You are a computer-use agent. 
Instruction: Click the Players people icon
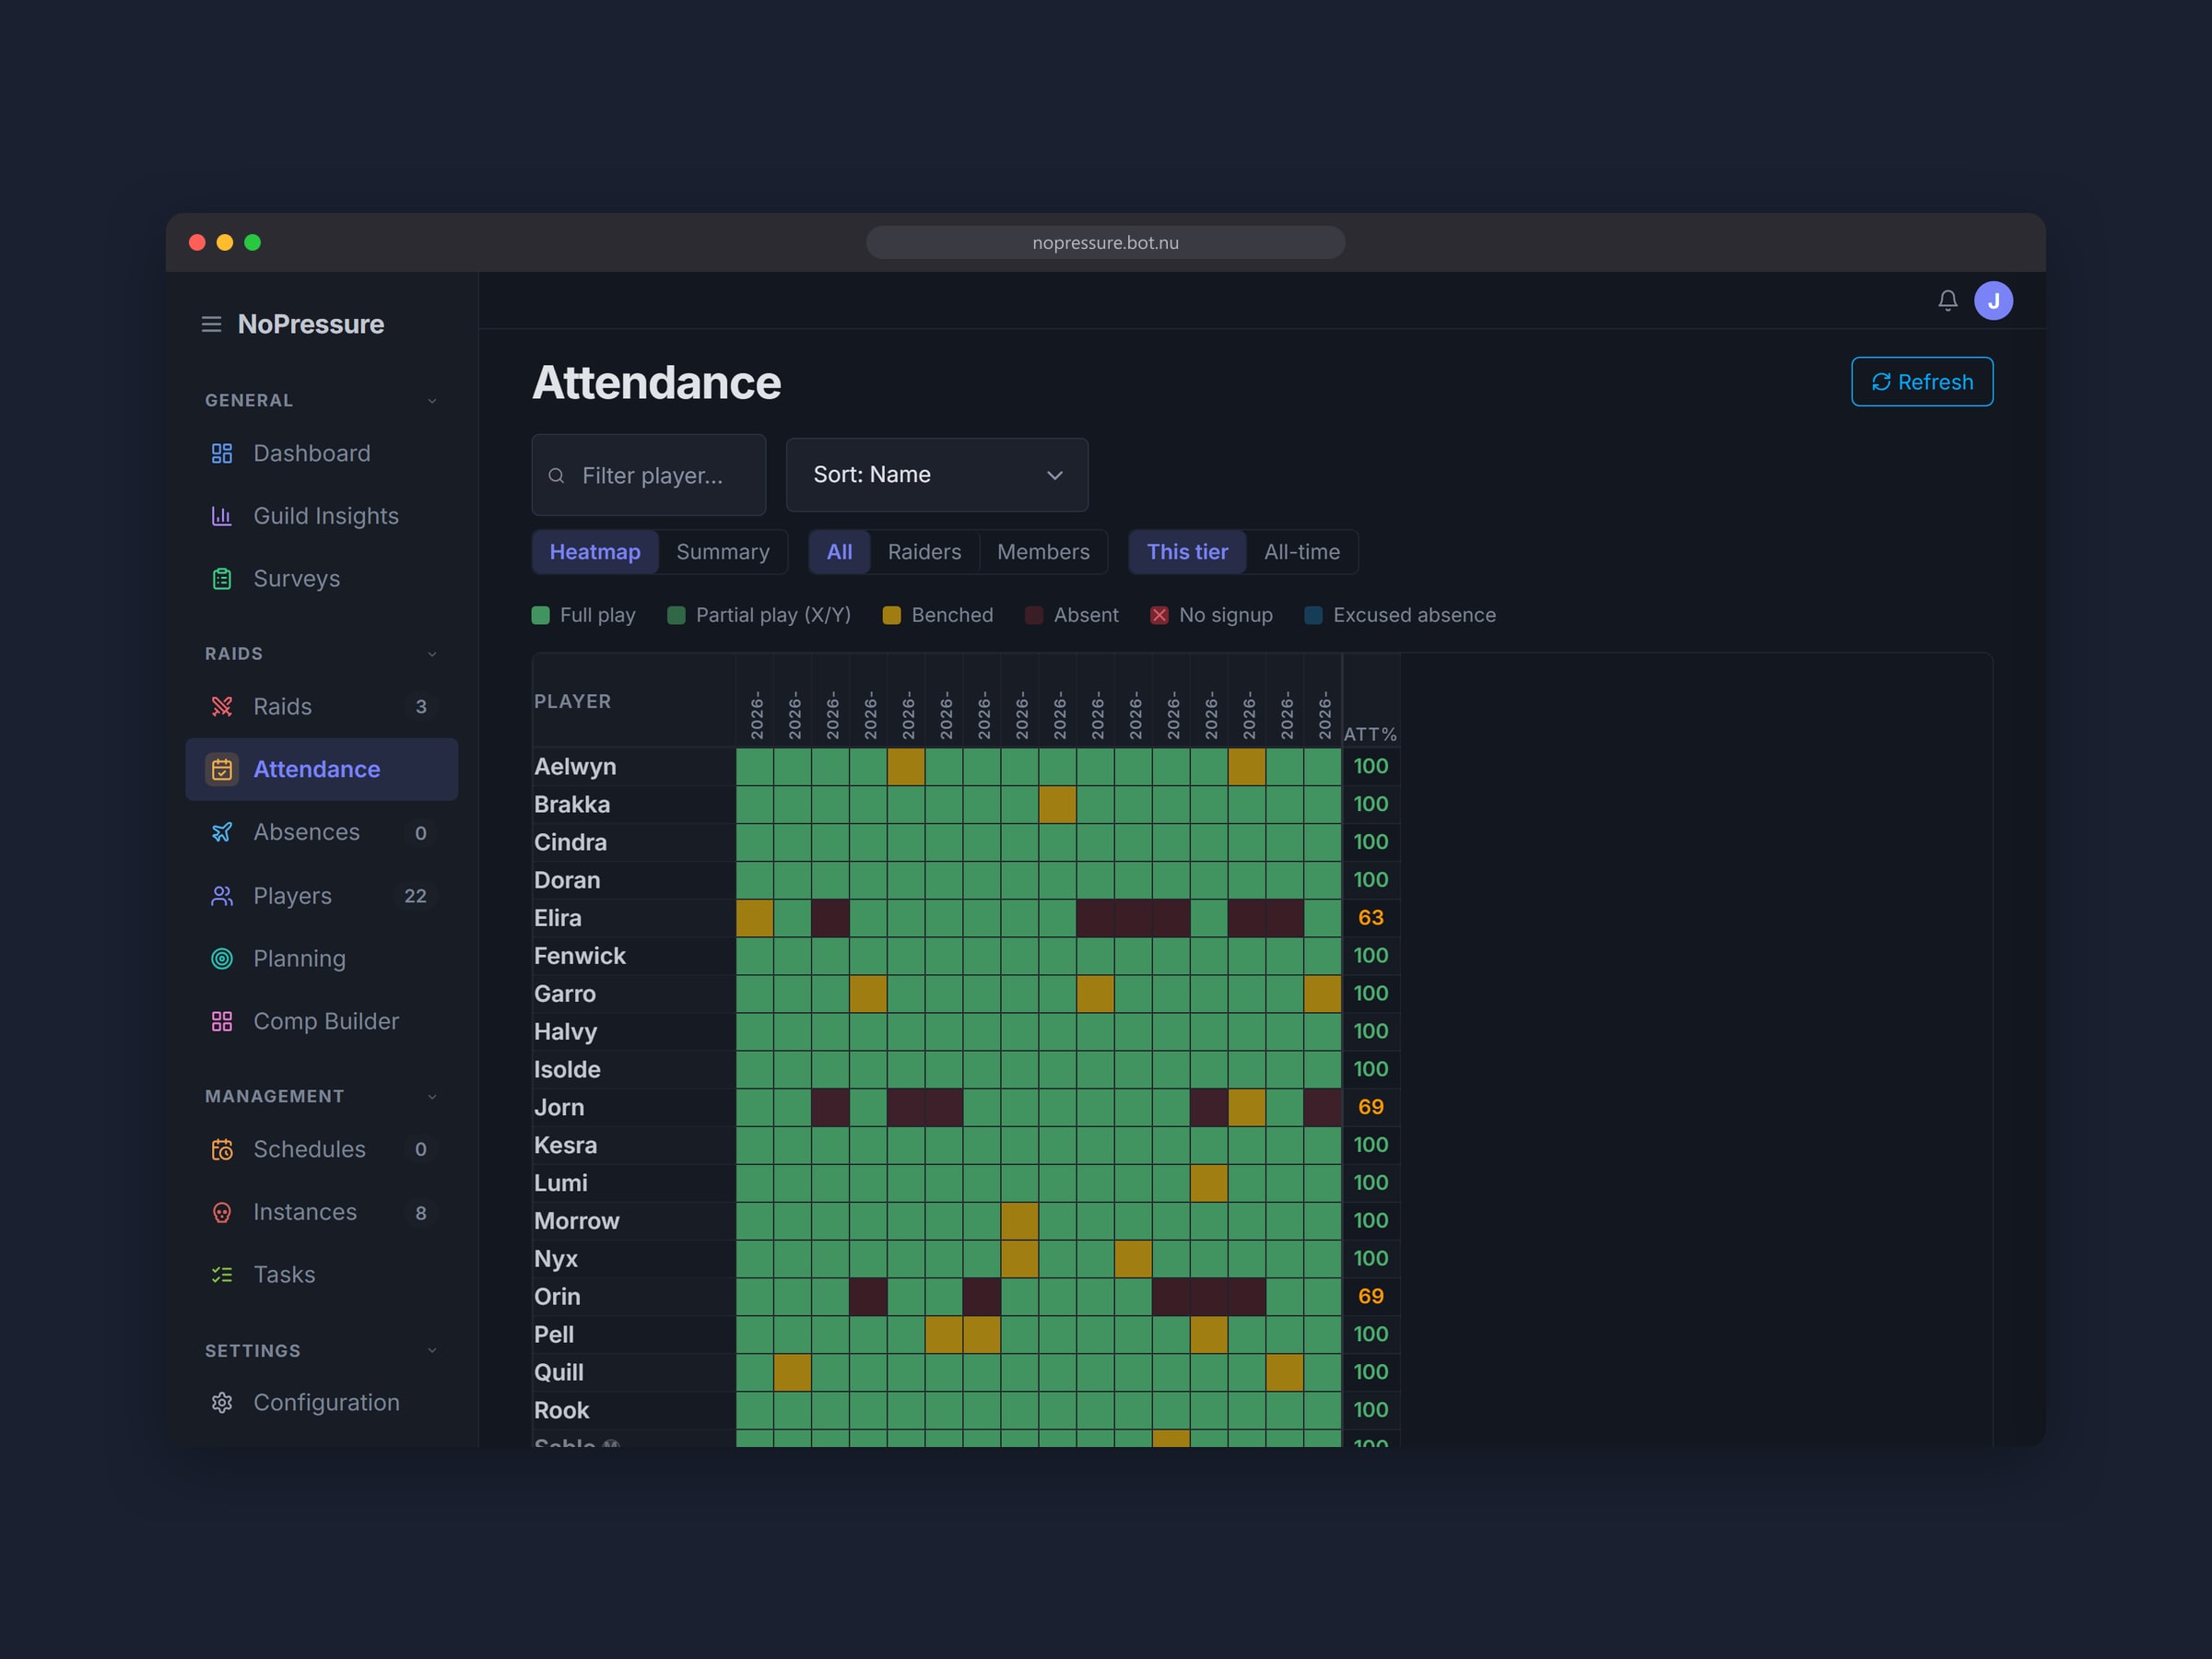[222, 896]
